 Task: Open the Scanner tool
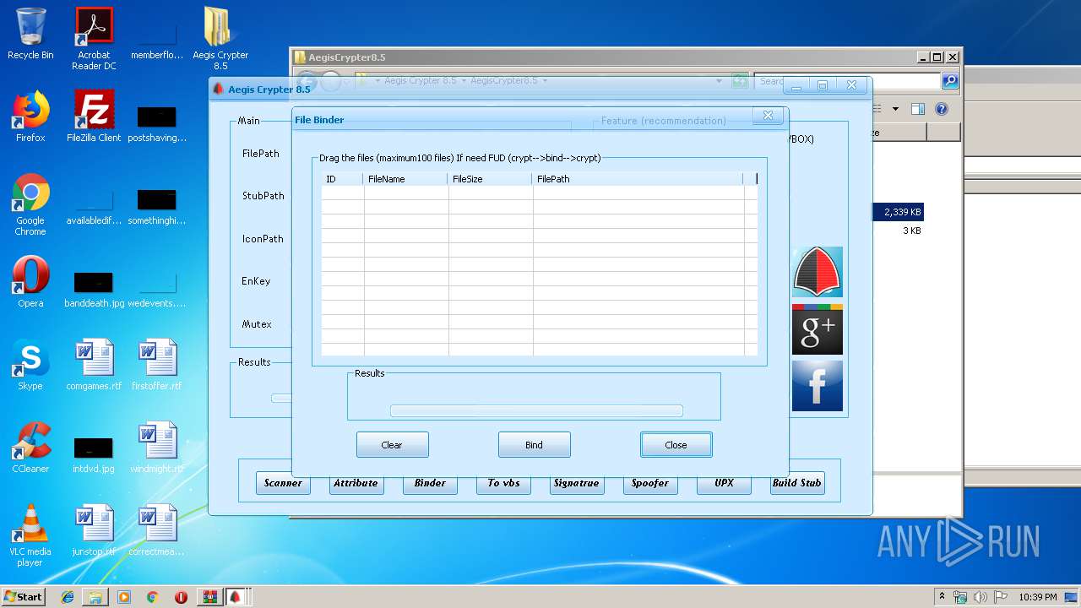click(x=283, y=483)
